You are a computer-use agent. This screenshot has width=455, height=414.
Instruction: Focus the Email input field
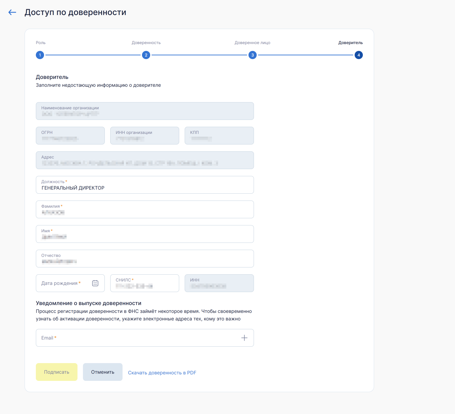tap(145, 338)
